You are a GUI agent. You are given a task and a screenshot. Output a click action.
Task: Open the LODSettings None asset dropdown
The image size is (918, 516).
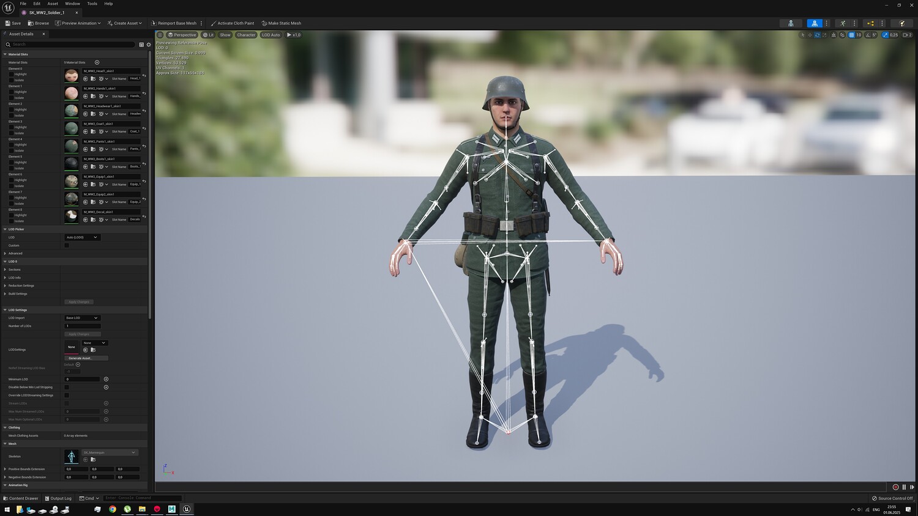tap(95, 343)
